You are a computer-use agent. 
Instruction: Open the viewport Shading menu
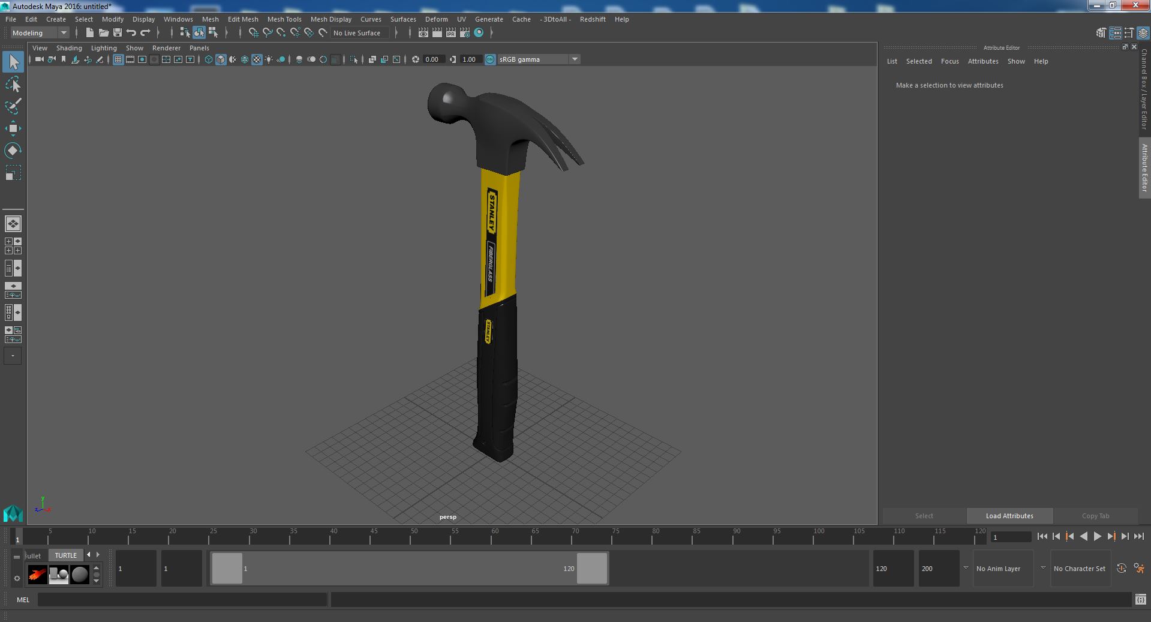(69, 48)
